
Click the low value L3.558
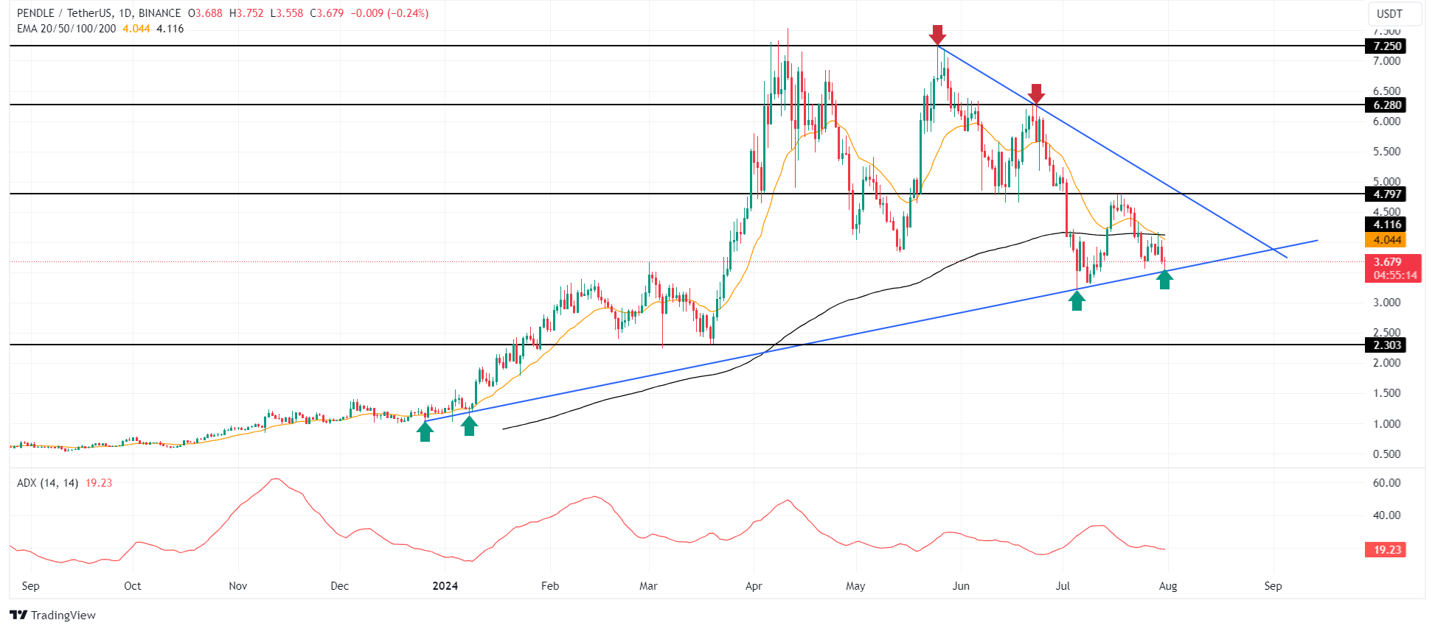[286, 13]
